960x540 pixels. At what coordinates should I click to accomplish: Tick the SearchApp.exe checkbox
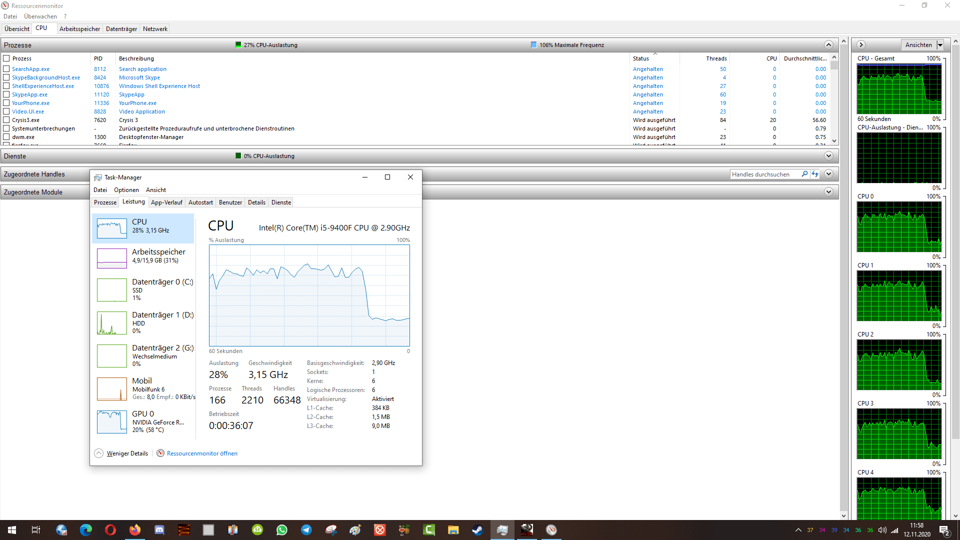[6, 69]
